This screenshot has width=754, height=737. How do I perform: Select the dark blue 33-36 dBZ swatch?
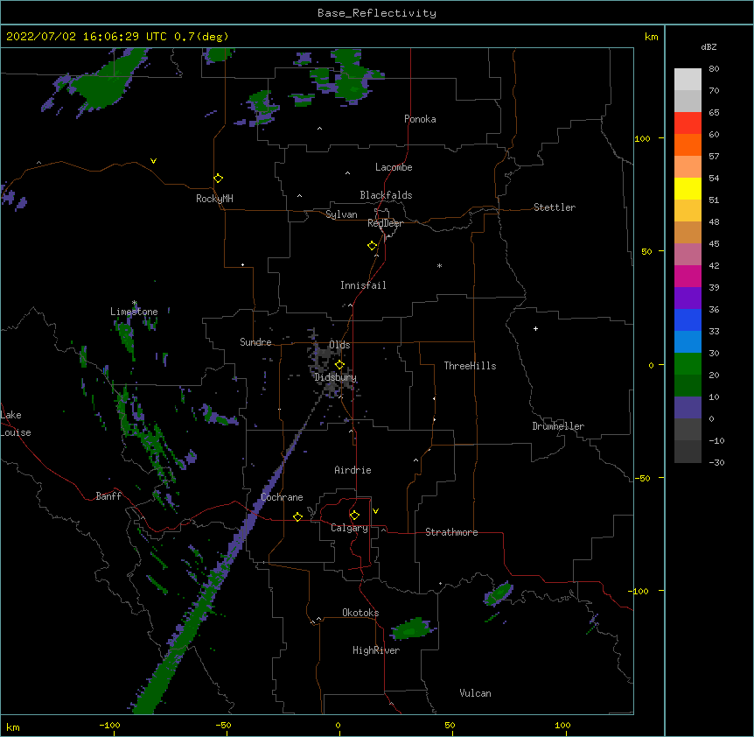tap(688, 319)
